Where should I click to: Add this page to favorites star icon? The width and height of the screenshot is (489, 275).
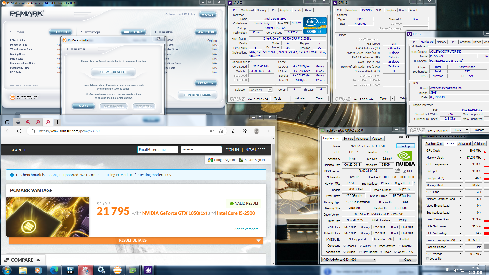coord(221,131)
